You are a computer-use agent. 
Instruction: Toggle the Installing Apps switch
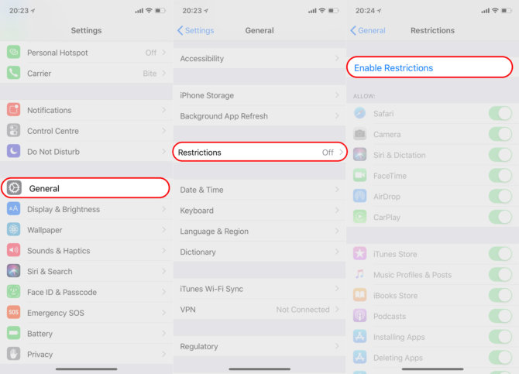coord(500,337)
